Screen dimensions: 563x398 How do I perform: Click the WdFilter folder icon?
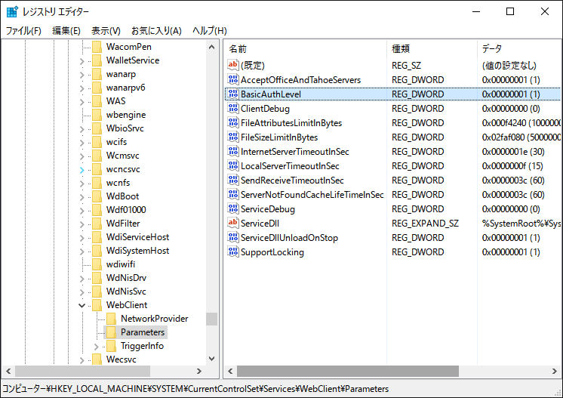point(97,224)
